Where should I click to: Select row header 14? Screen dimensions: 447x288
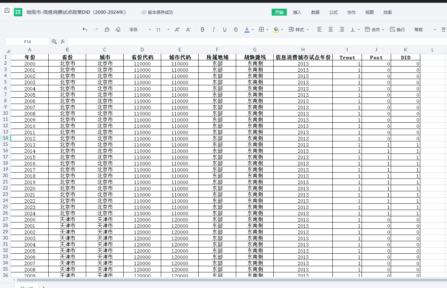tap(6, 138)
